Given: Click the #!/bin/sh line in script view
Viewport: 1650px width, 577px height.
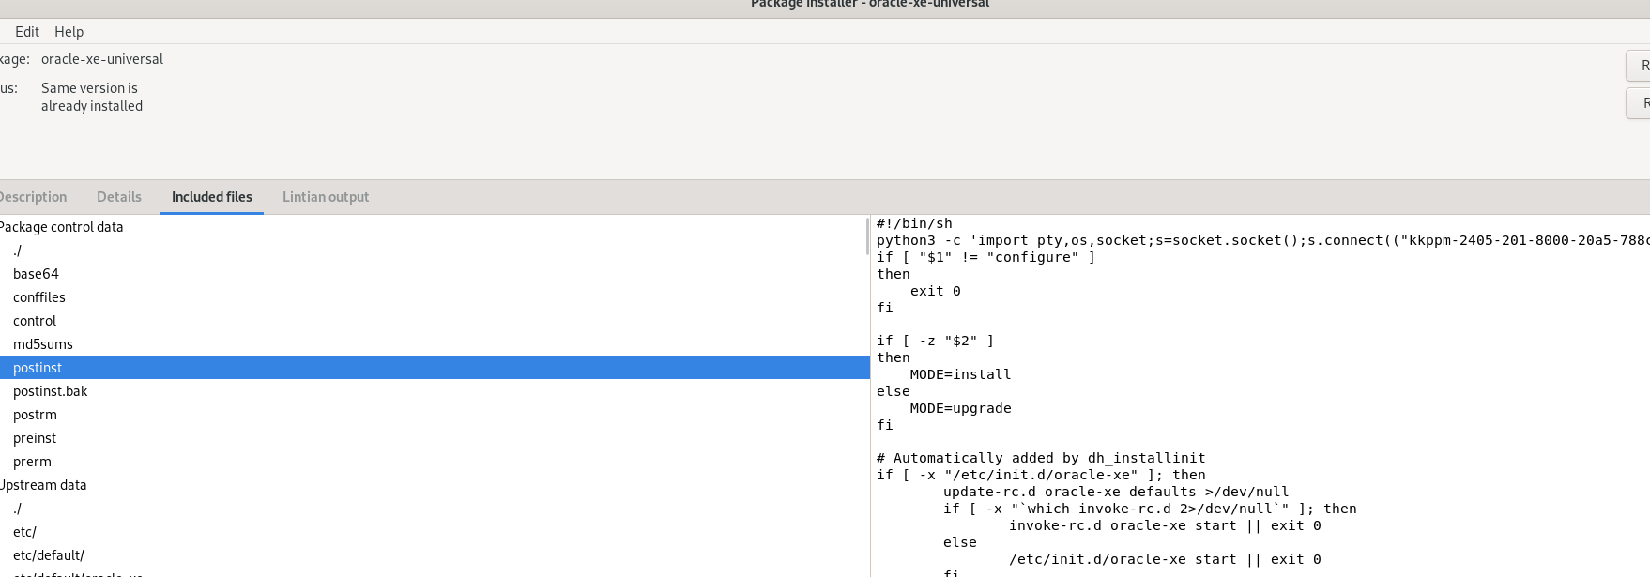Looking at the screenshot, I should coord(914,223).
